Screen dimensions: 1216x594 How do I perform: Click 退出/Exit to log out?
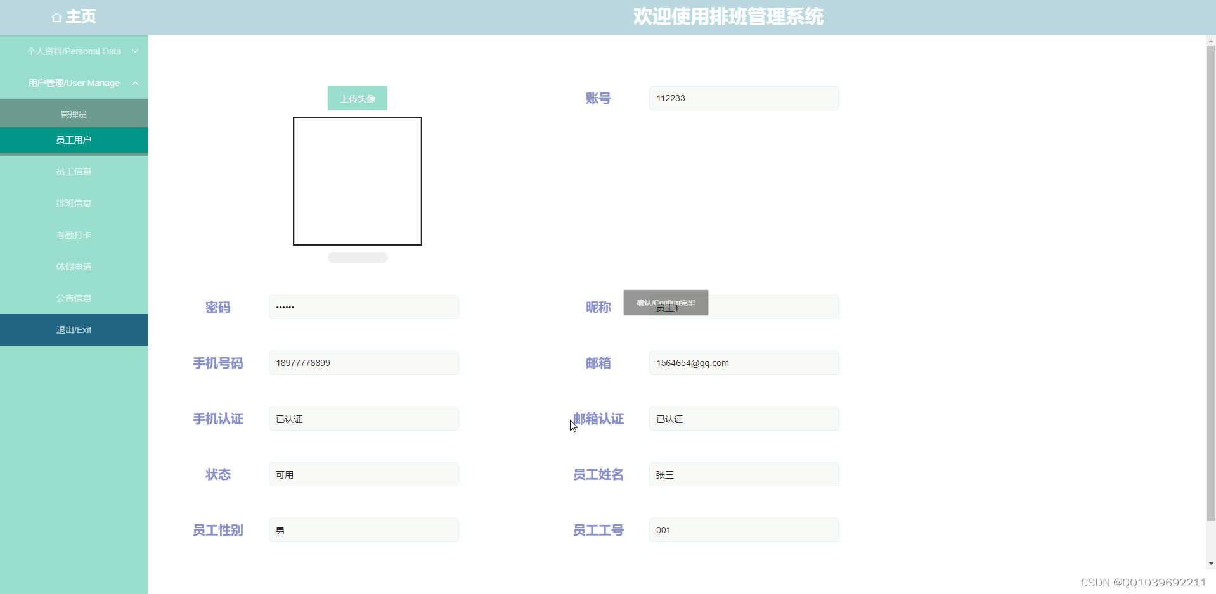click(x=74, y=330)
